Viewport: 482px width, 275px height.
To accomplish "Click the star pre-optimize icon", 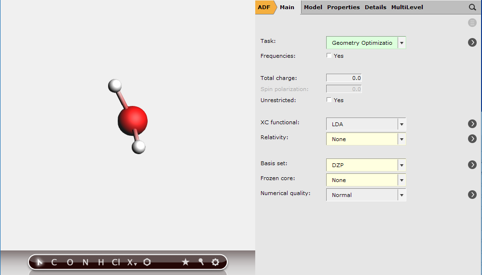I will pyautogui.click(x=185, y=262).
